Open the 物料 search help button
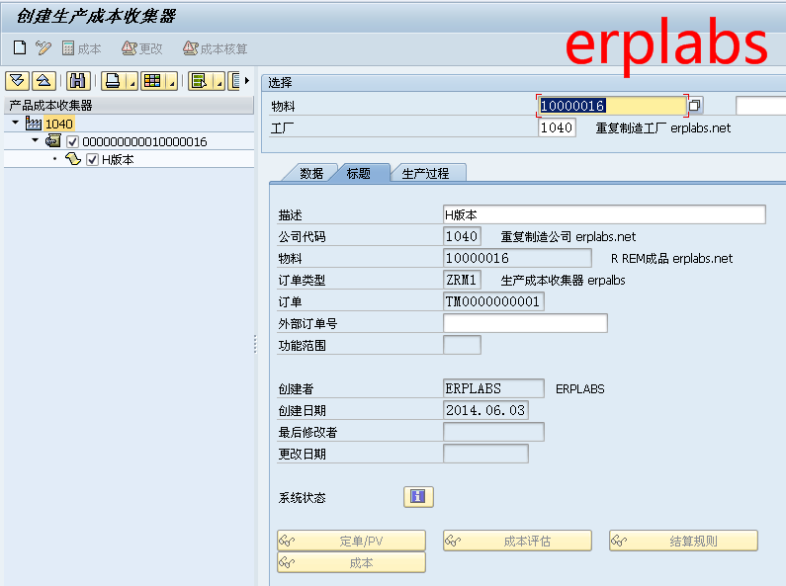786x586 pixels. tap(695, 106)
